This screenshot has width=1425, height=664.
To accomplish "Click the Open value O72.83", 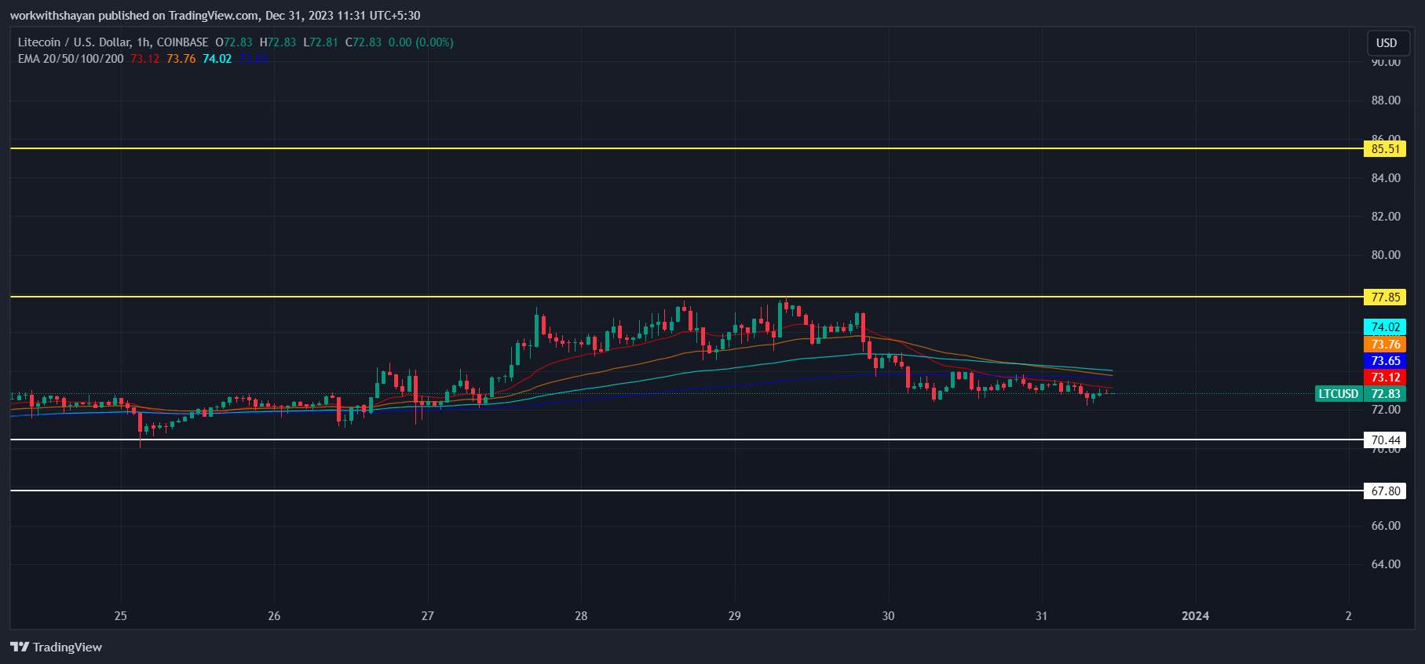I will pyautogui.click(x=234, y=42).
